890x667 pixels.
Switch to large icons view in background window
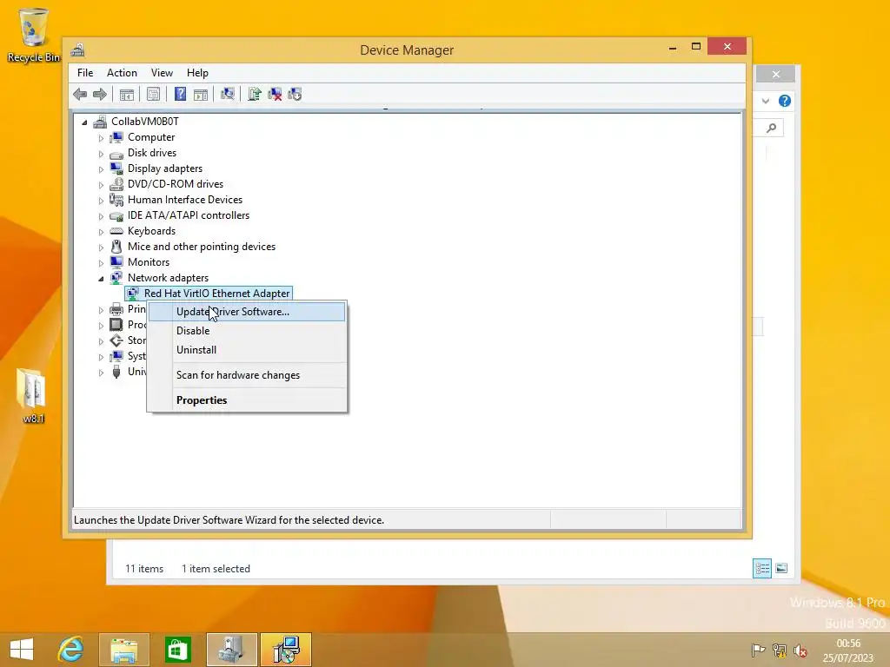[781, 568]
